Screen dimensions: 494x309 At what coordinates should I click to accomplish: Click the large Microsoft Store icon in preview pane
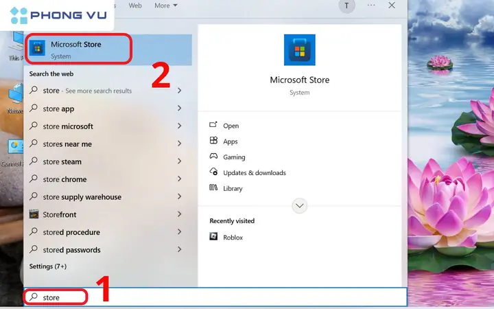pyautogui.click(x=299, y=50)
